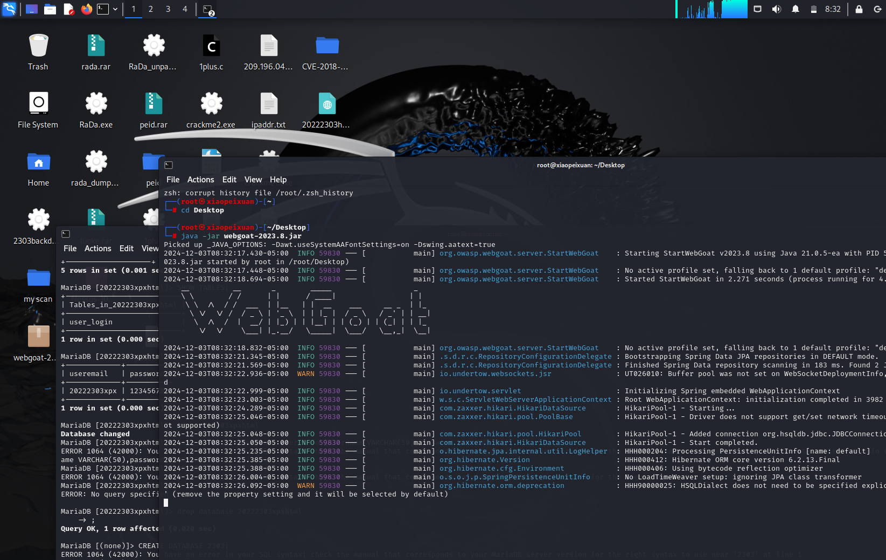Lock the screen with padlock icon
The image size is (886, 560).
tap(859, 9)
